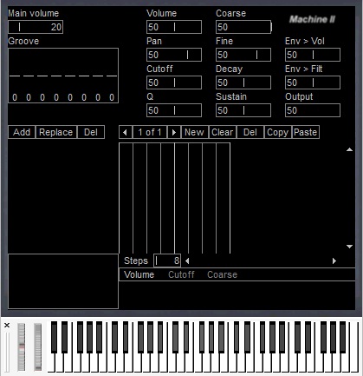Click the Main volume slider

36,27
